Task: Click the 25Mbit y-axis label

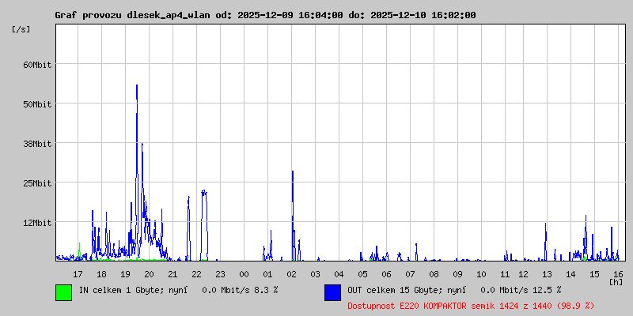Action: coord(37,183)
